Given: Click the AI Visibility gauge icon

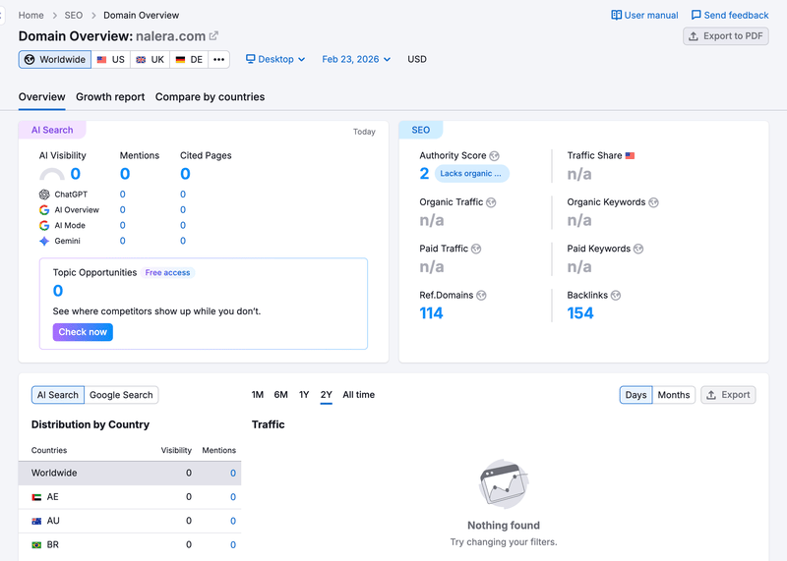Looking at the screenshot, I should click(x=52, y=174).
